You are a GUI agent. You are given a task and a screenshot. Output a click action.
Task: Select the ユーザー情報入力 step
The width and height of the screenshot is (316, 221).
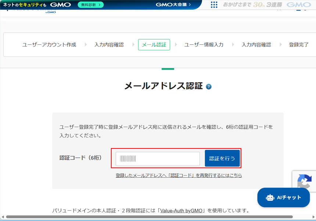click(x=204, y=45)
